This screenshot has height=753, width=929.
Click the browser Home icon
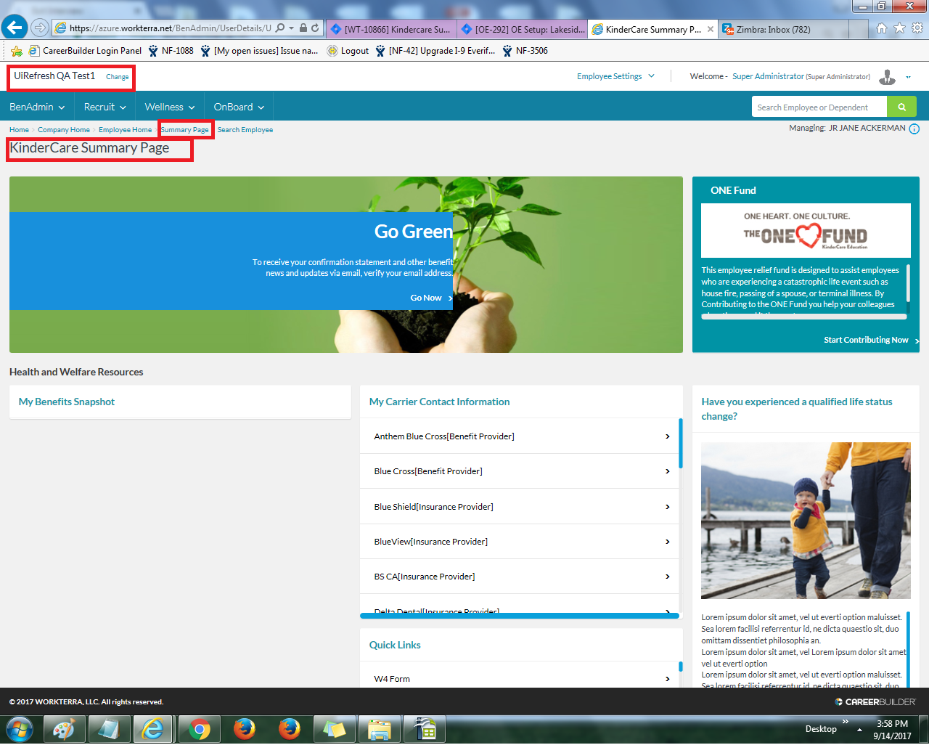881,27
